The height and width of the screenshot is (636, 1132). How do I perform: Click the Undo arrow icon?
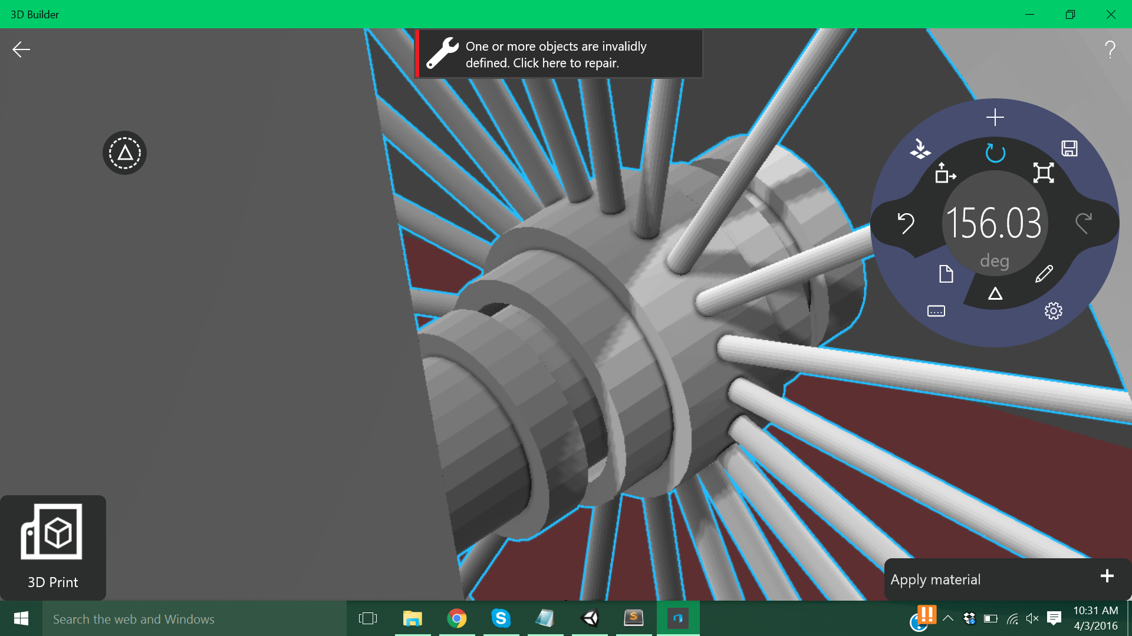906,223
